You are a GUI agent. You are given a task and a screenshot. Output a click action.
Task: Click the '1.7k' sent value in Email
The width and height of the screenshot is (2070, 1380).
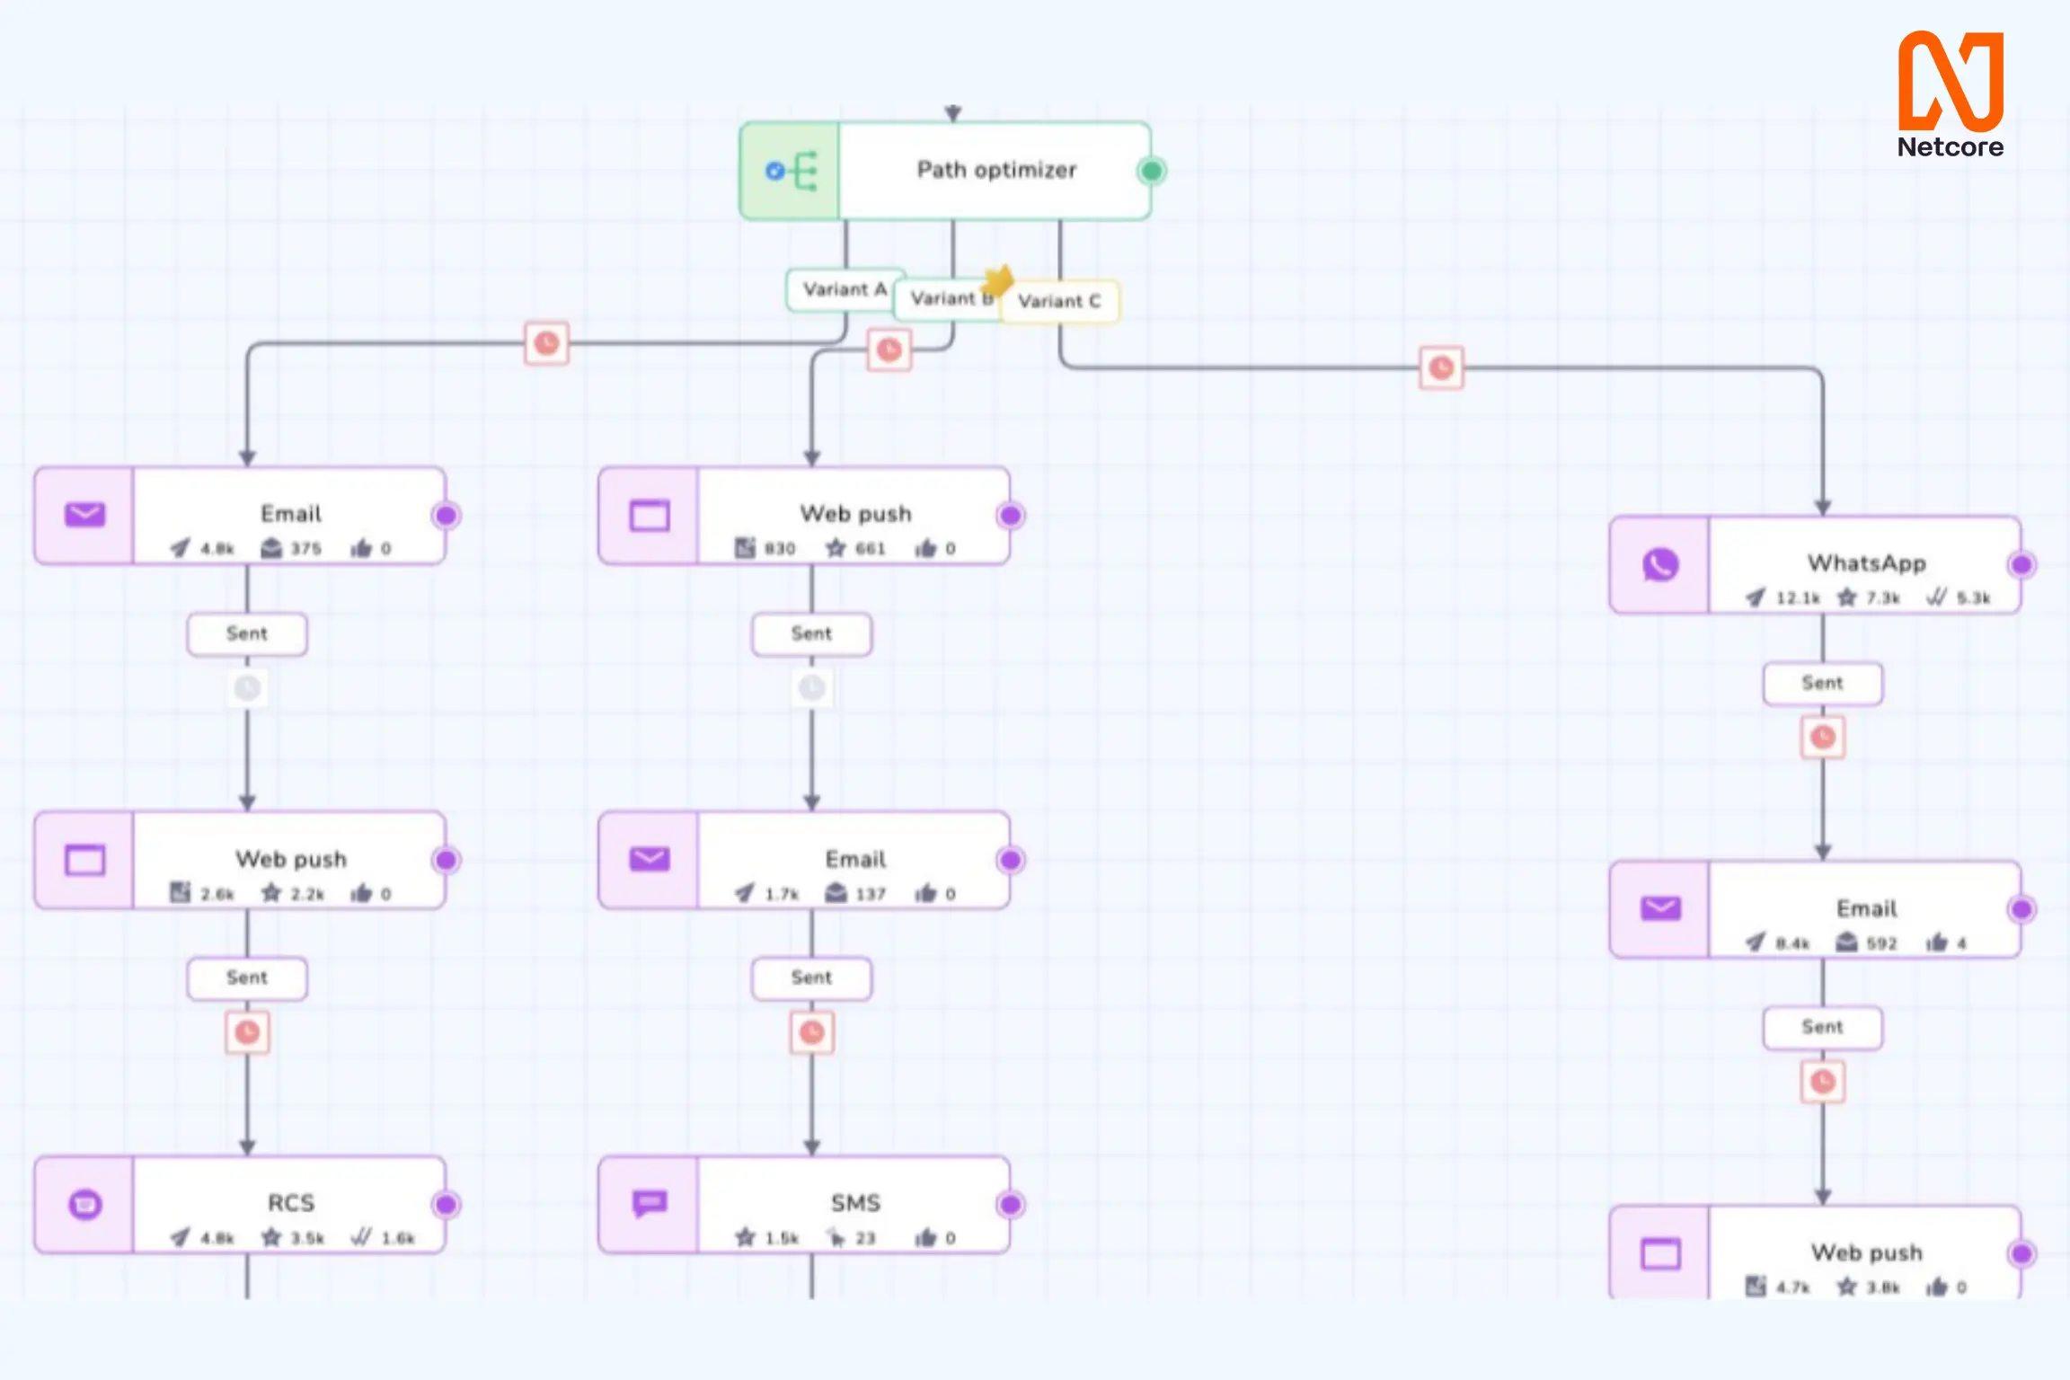pyautogui.click(x=782, y=894)
